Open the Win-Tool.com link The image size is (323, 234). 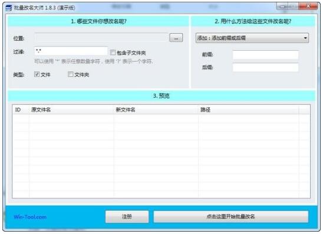coord(30,217)
